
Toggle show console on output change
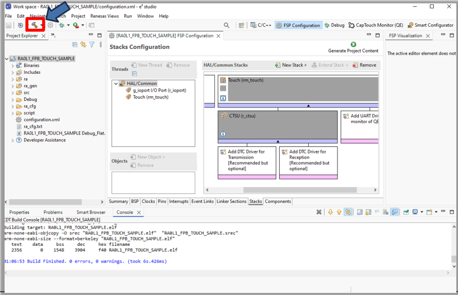point(395,212)
